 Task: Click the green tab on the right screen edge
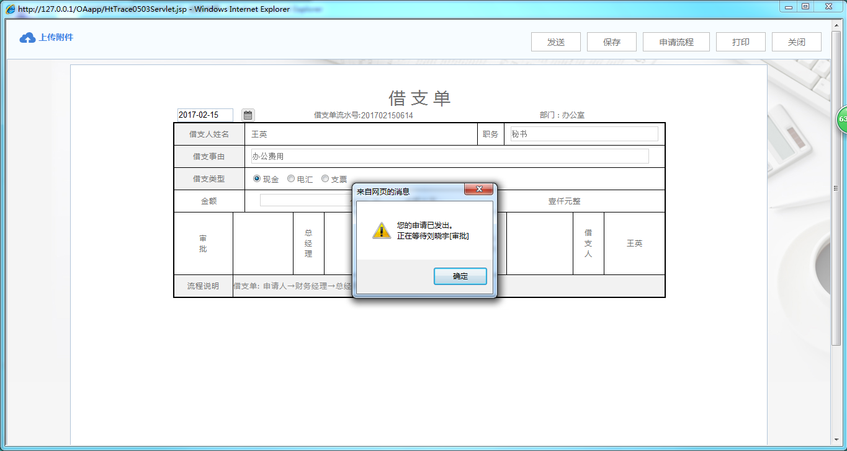tap(843, 119)
